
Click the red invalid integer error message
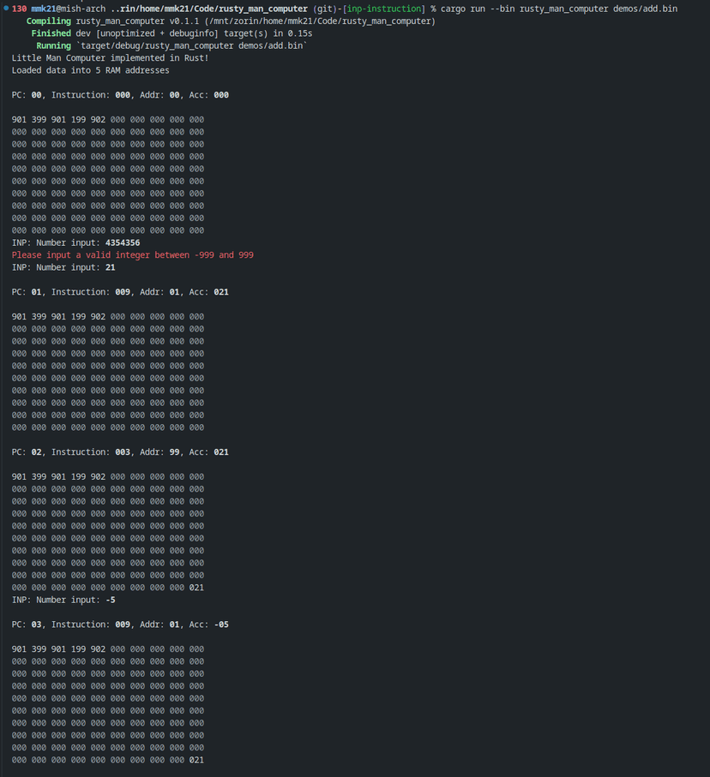click(x=133, y=254)
